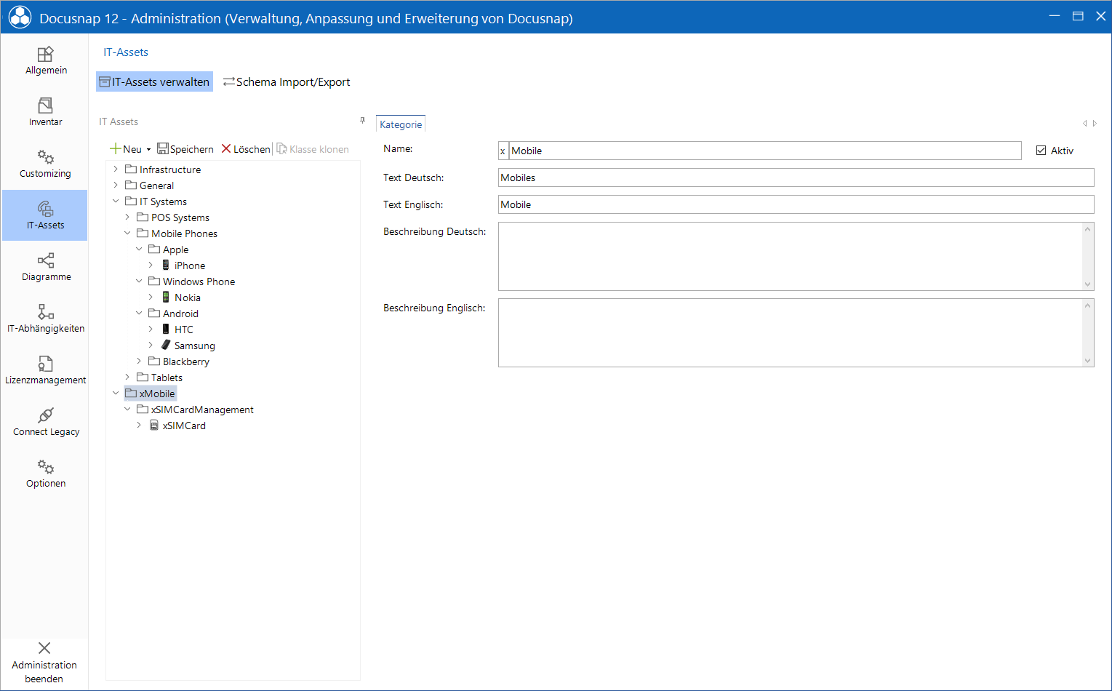
Task: Open the Diagramme section
Action: [x=45, y=267]
